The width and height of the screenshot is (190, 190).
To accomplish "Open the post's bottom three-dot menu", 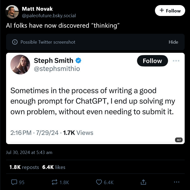I will tap(176, 182).
